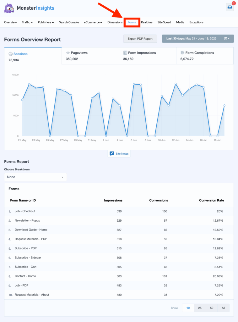The image size is (238, 322).
Task: Navigate to the Realtime report
Action: 147,22
